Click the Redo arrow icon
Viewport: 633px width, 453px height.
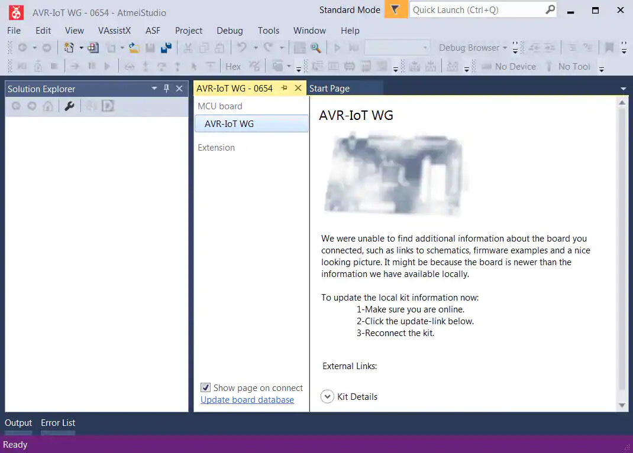coord(269,48)
